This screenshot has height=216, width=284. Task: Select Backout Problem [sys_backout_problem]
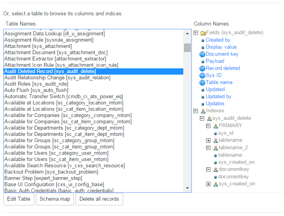coord(94,172)
